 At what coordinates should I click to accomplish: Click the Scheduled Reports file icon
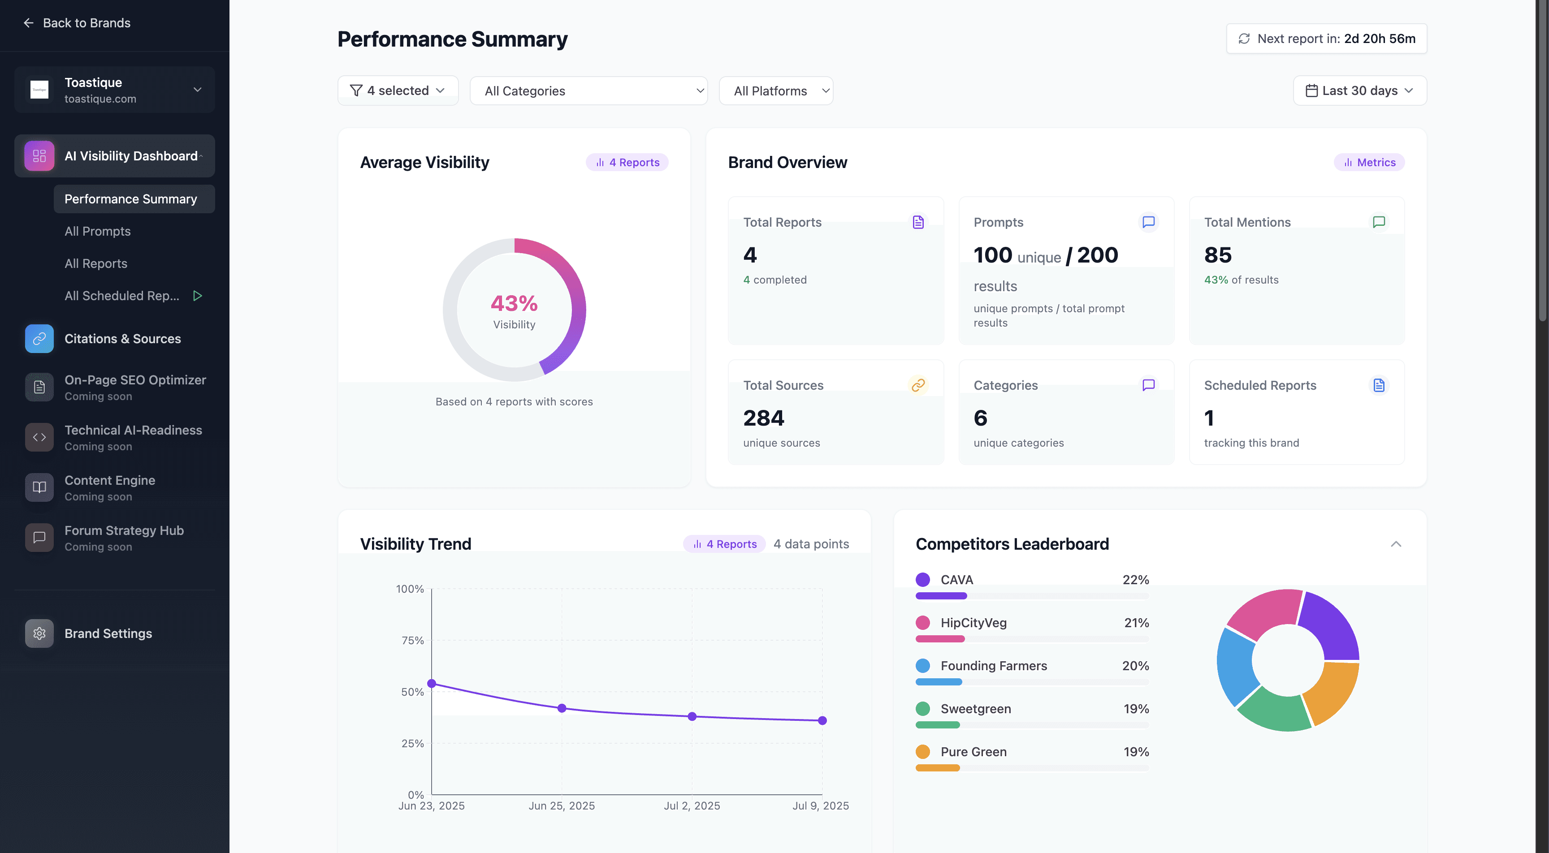pos(1379,385)
